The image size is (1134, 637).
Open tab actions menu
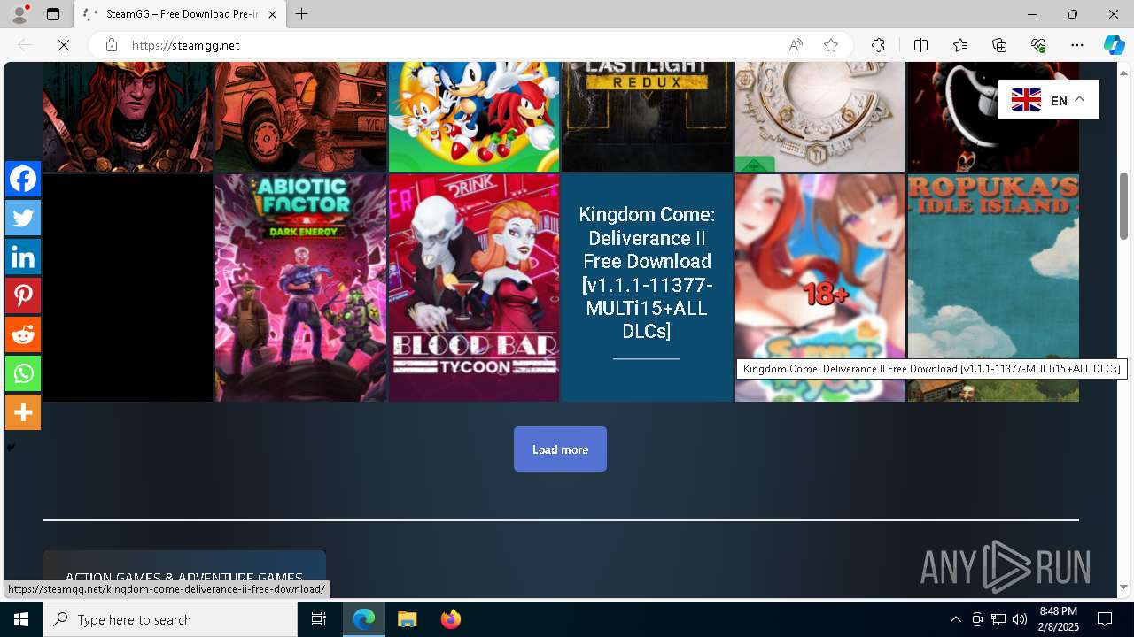click(x=53, y=14)
